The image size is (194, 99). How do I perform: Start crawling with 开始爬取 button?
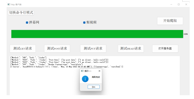coord(170,21)
